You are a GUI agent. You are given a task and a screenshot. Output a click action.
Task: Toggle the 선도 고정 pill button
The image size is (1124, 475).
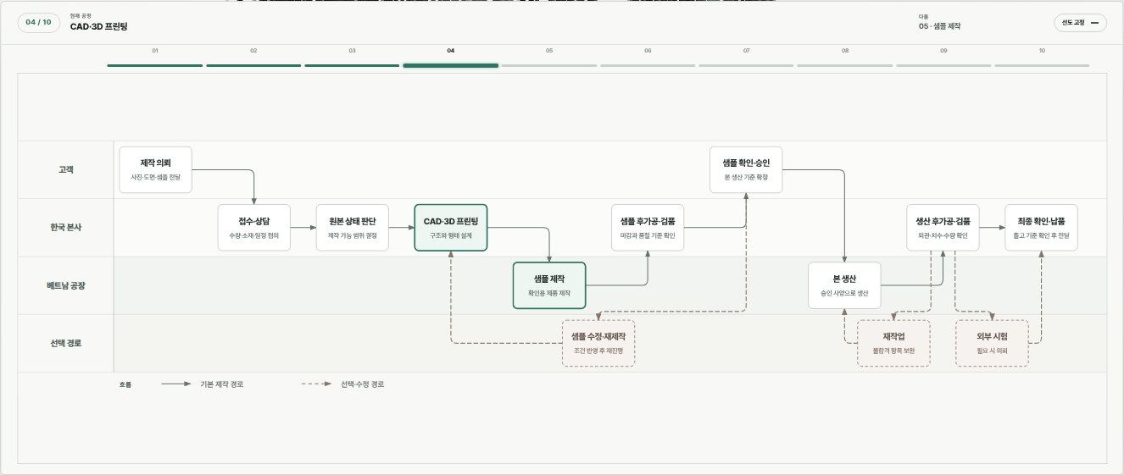coord(1080,23)
